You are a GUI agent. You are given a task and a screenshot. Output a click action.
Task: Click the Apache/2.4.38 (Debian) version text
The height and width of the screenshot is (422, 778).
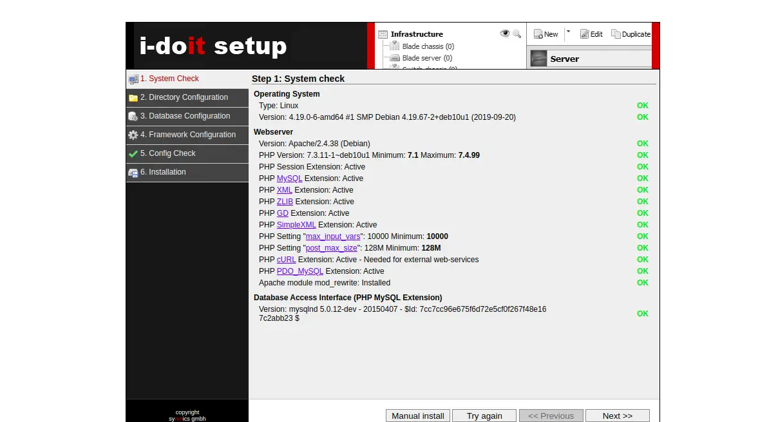[314, 144]
